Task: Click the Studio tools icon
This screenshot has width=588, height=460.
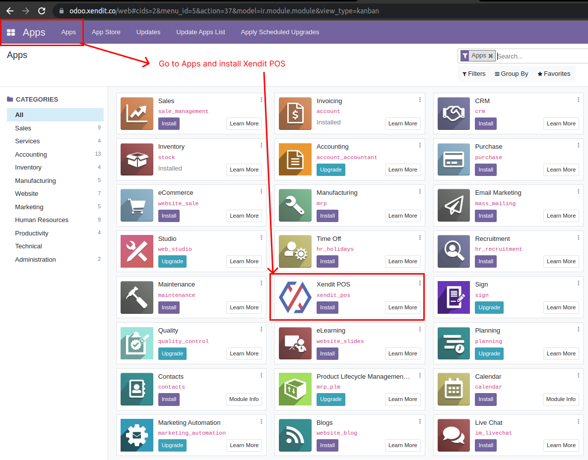Action: pyautogui.click(x=137, y=251)
